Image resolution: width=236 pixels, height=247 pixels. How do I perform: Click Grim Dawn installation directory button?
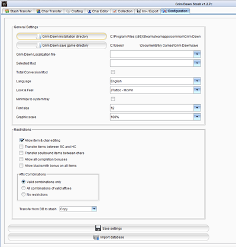coord(62,36)
